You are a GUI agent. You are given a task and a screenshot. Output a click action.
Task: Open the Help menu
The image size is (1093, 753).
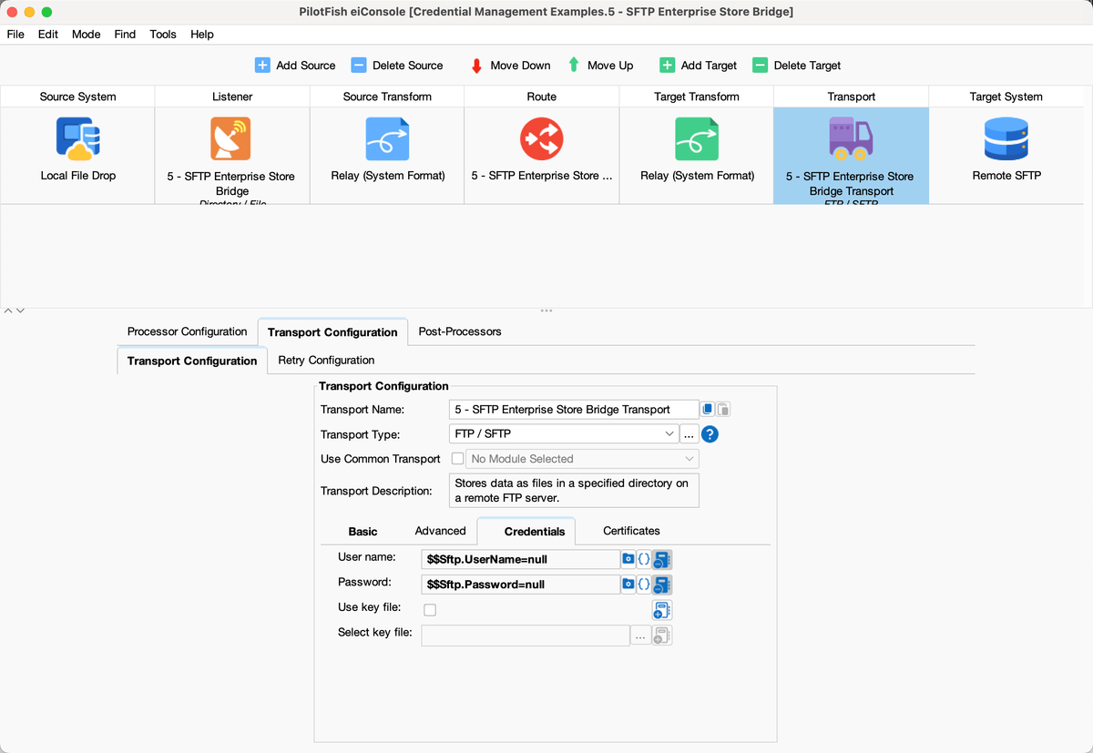[x=202, y=34]
